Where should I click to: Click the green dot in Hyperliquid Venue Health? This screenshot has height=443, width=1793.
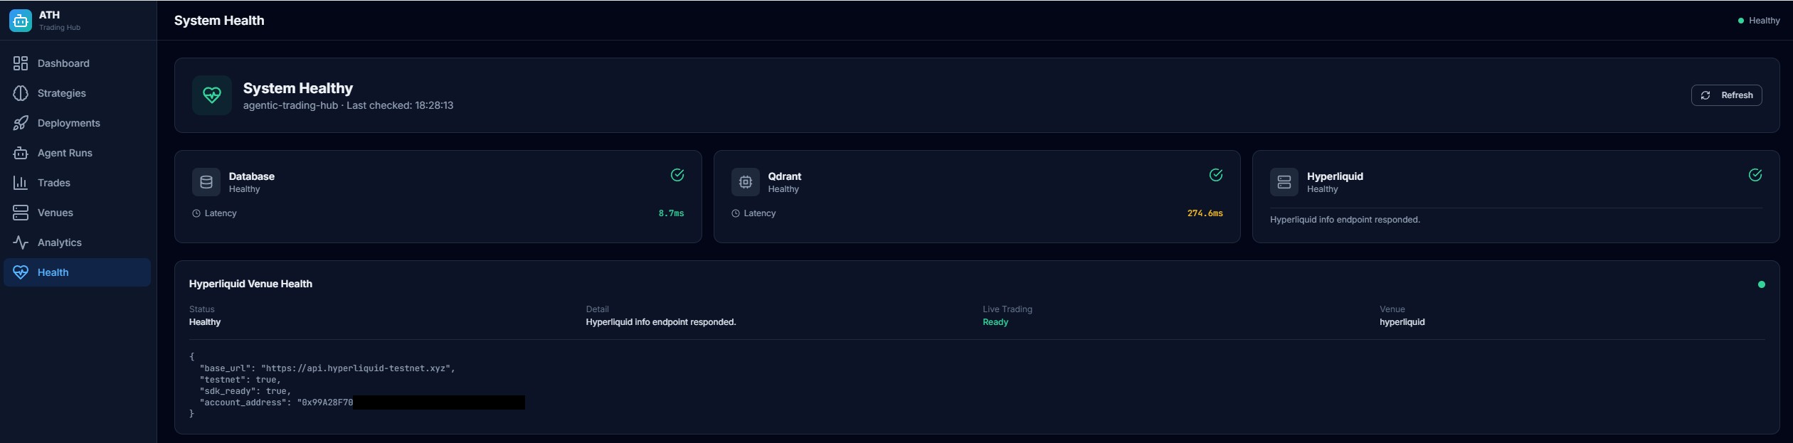click(x=1761, y=284)
